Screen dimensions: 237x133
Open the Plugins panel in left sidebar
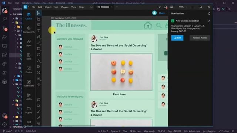click(29, 110)
